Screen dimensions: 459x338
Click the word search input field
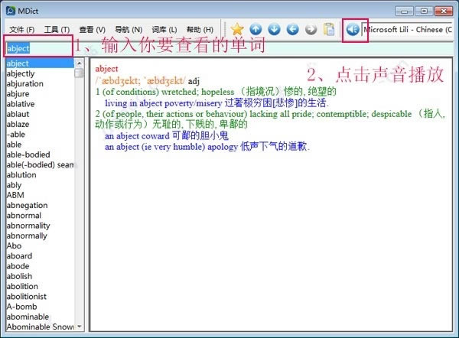click(40, 47)
